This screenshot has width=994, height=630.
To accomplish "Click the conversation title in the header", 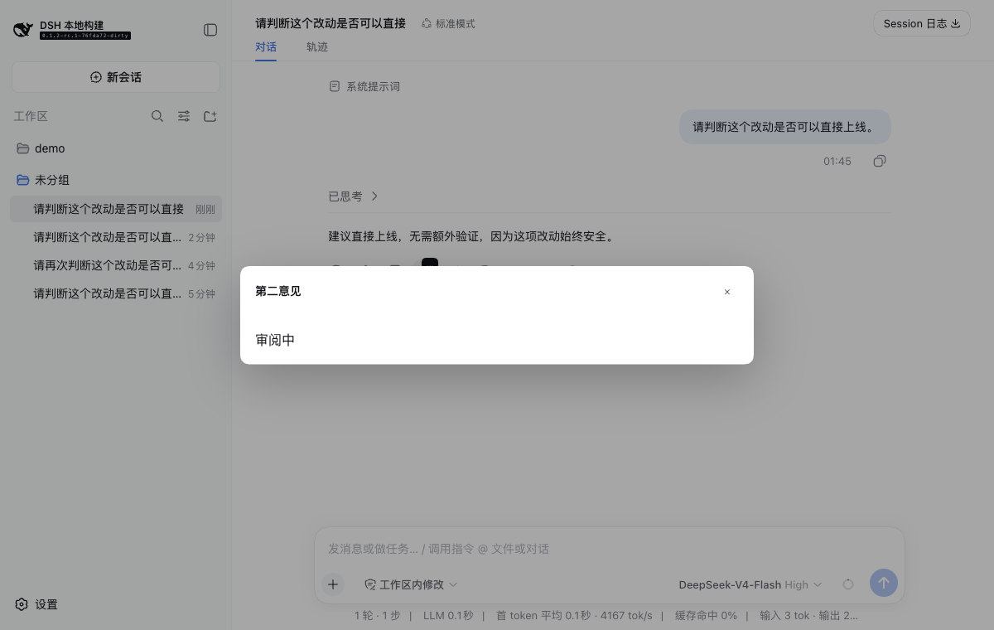I will pyautogui.click(x=331, y=23).
